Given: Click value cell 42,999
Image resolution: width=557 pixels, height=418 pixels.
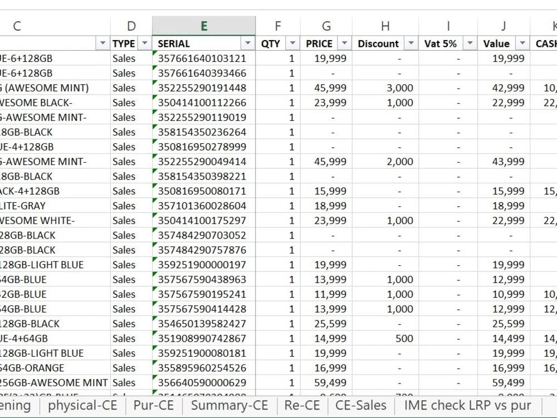Looking at the screenshot, I should click(504, 88).
